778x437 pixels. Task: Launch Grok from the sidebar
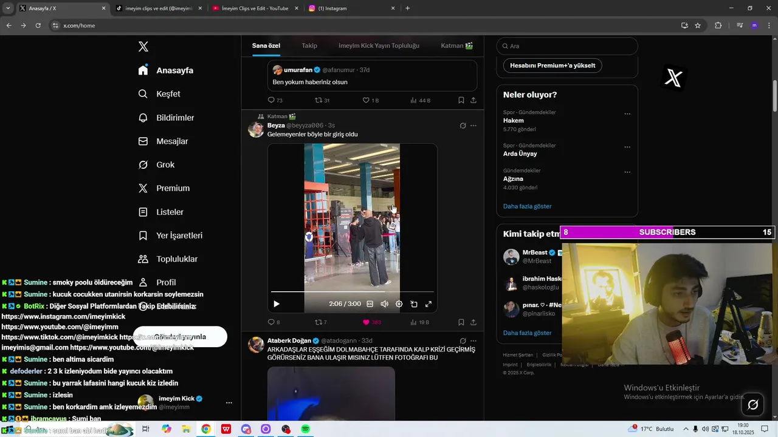(156, 165)
